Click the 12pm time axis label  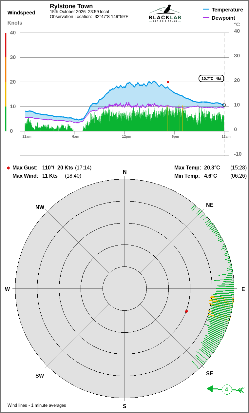(126, 136)
